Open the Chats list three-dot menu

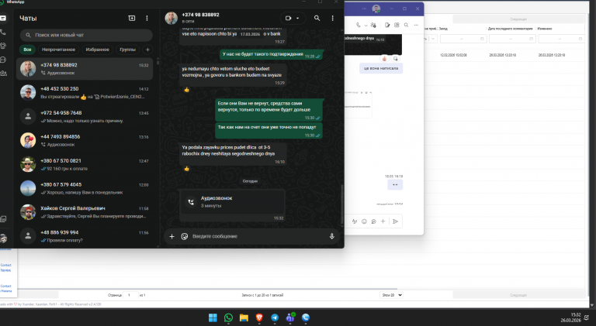(x=147, y=18)
